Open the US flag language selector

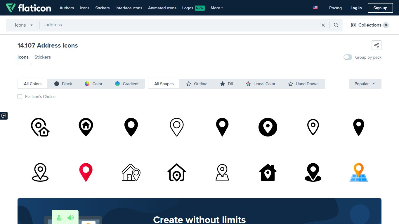[315, 8]
